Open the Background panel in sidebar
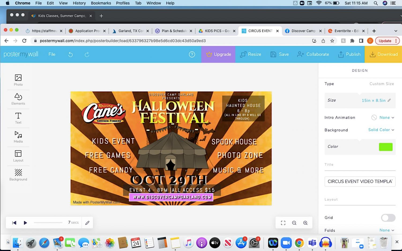This screenshot has width=402, height=251. pyautogui.click(x=18, y=175)
